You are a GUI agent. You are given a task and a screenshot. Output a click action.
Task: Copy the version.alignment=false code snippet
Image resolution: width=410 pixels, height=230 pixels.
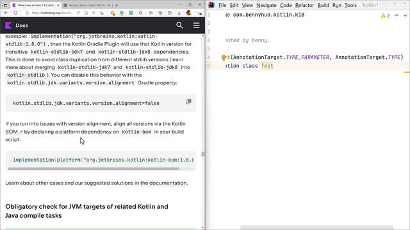(188, 102)
